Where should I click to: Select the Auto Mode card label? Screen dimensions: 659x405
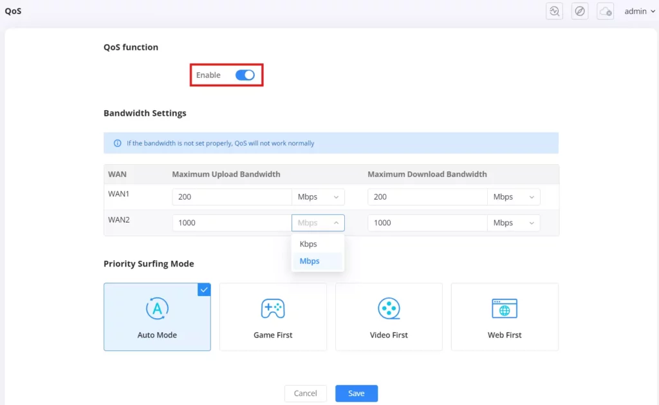click(157, 335)
